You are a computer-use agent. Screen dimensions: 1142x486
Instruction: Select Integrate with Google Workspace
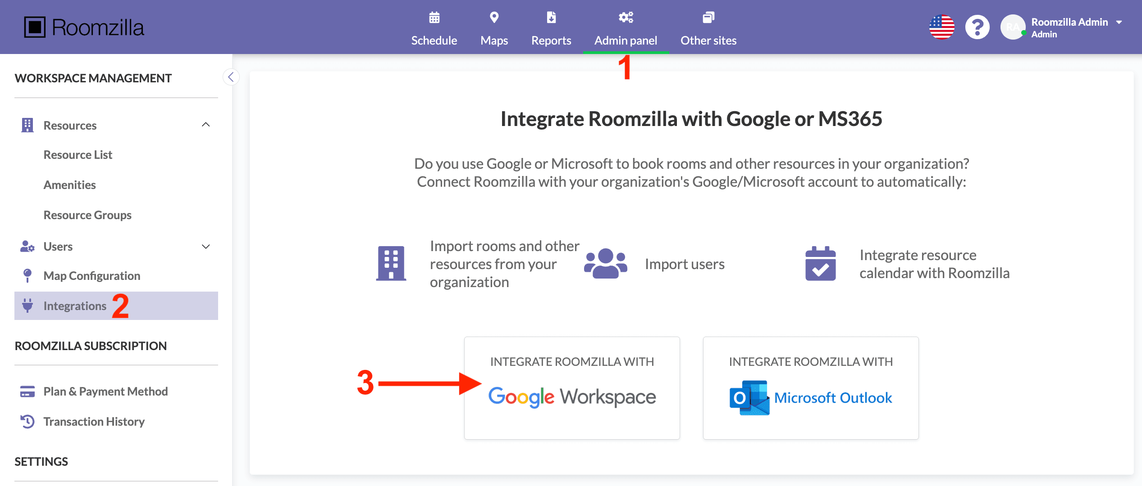(x=572, y=388)
